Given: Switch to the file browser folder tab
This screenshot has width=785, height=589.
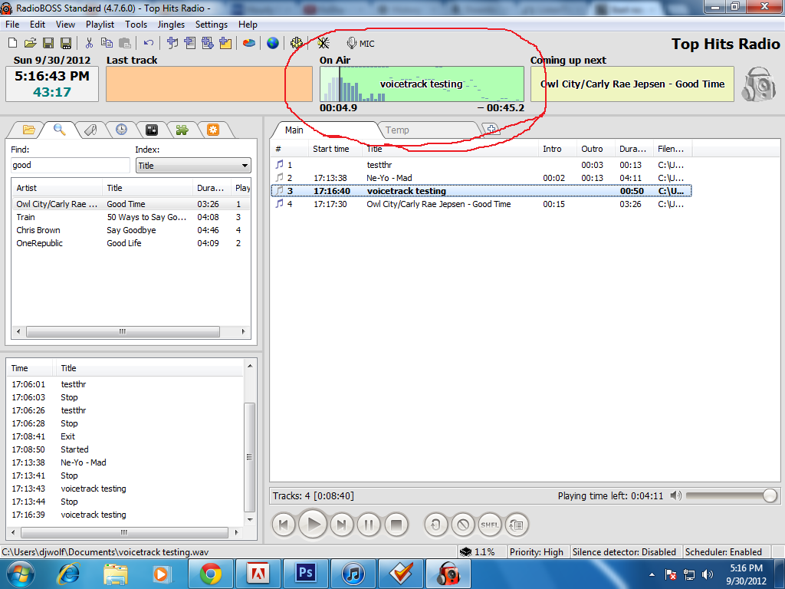Looking at the screenshot, I should tap(28, 130).
